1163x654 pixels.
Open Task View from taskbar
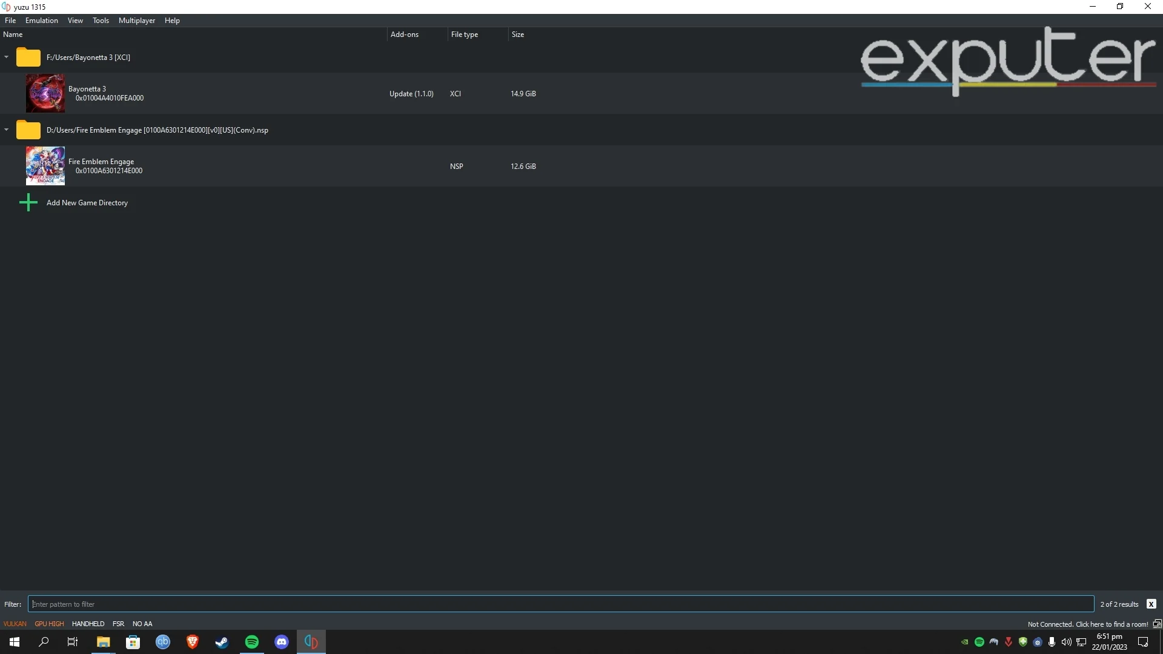[x=73, y=642]
